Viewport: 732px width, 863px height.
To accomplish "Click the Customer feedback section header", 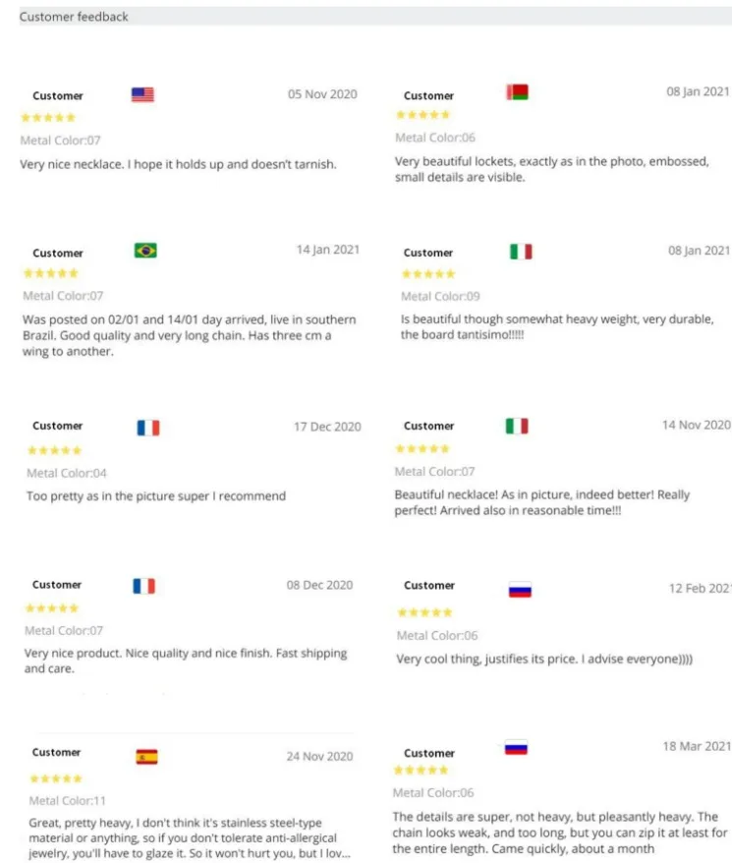I will 75,17.
